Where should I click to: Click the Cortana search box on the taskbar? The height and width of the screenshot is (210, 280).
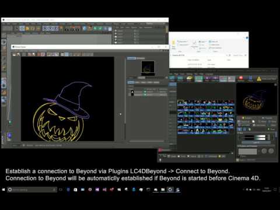[x=32, y=190]
